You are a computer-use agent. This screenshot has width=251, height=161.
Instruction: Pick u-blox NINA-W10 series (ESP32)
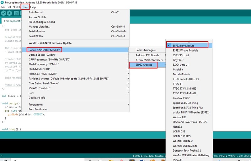pyautogui.click(x=189, y=112)
